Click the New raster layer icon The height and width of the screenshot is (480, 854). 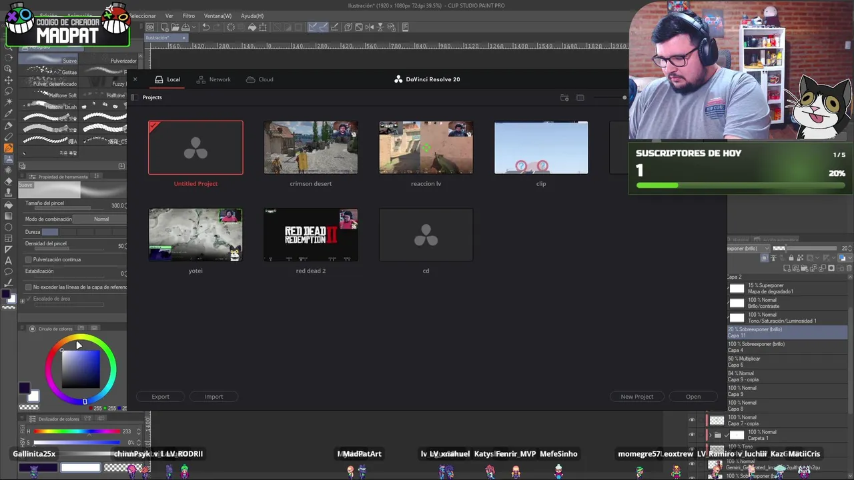tap(787, 268)
